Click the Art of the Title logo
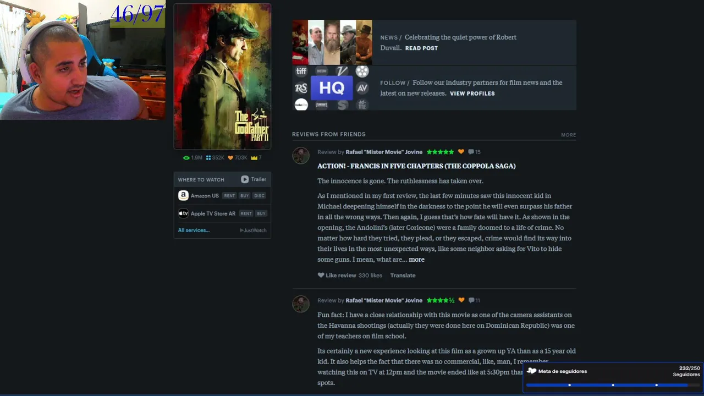The image size is (704, 396). pos(362,104)
